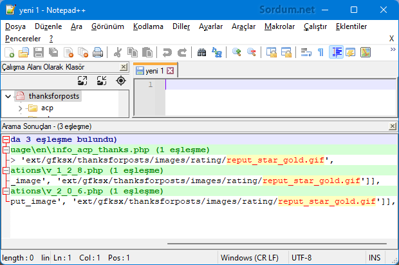The image size is (399, 265).
Task: Toggle the indent guide icon
Action: click(336, 52)
